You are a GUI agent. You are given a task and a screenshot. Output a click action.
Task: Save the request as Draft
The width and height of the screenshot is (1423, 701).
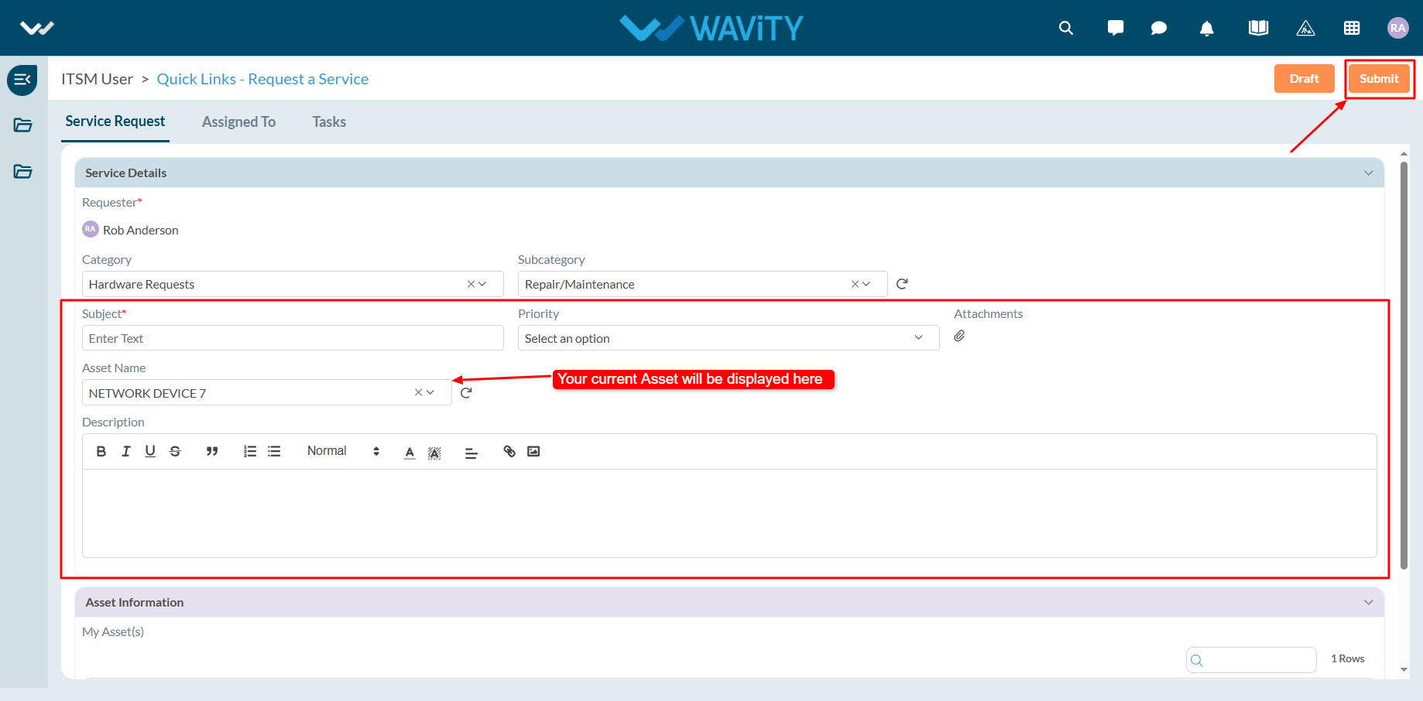(x=1304, y=78)
